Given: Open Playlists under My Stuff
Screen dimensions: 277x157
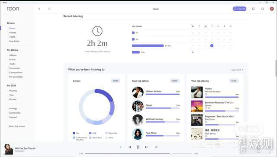Looking at the screenshot, I should (x=13, y=91).
